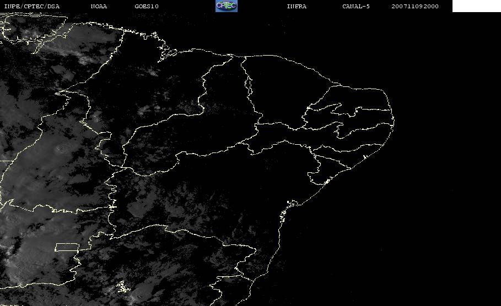Click the center of Bahia state

coord(204,204)
